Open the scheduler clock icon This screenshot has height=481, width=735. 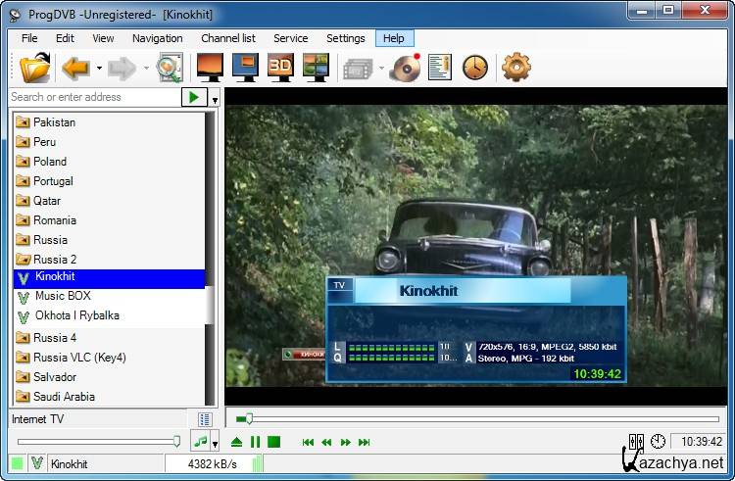pos(474,68)
